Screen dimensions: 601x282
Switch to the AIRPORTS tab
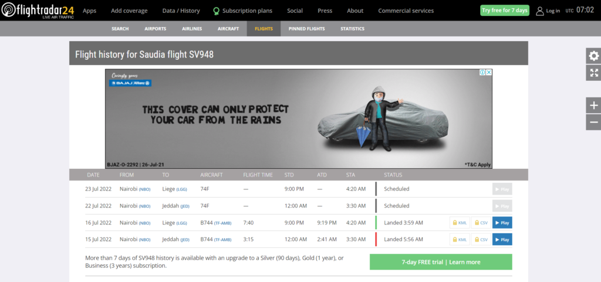(155, 29)
